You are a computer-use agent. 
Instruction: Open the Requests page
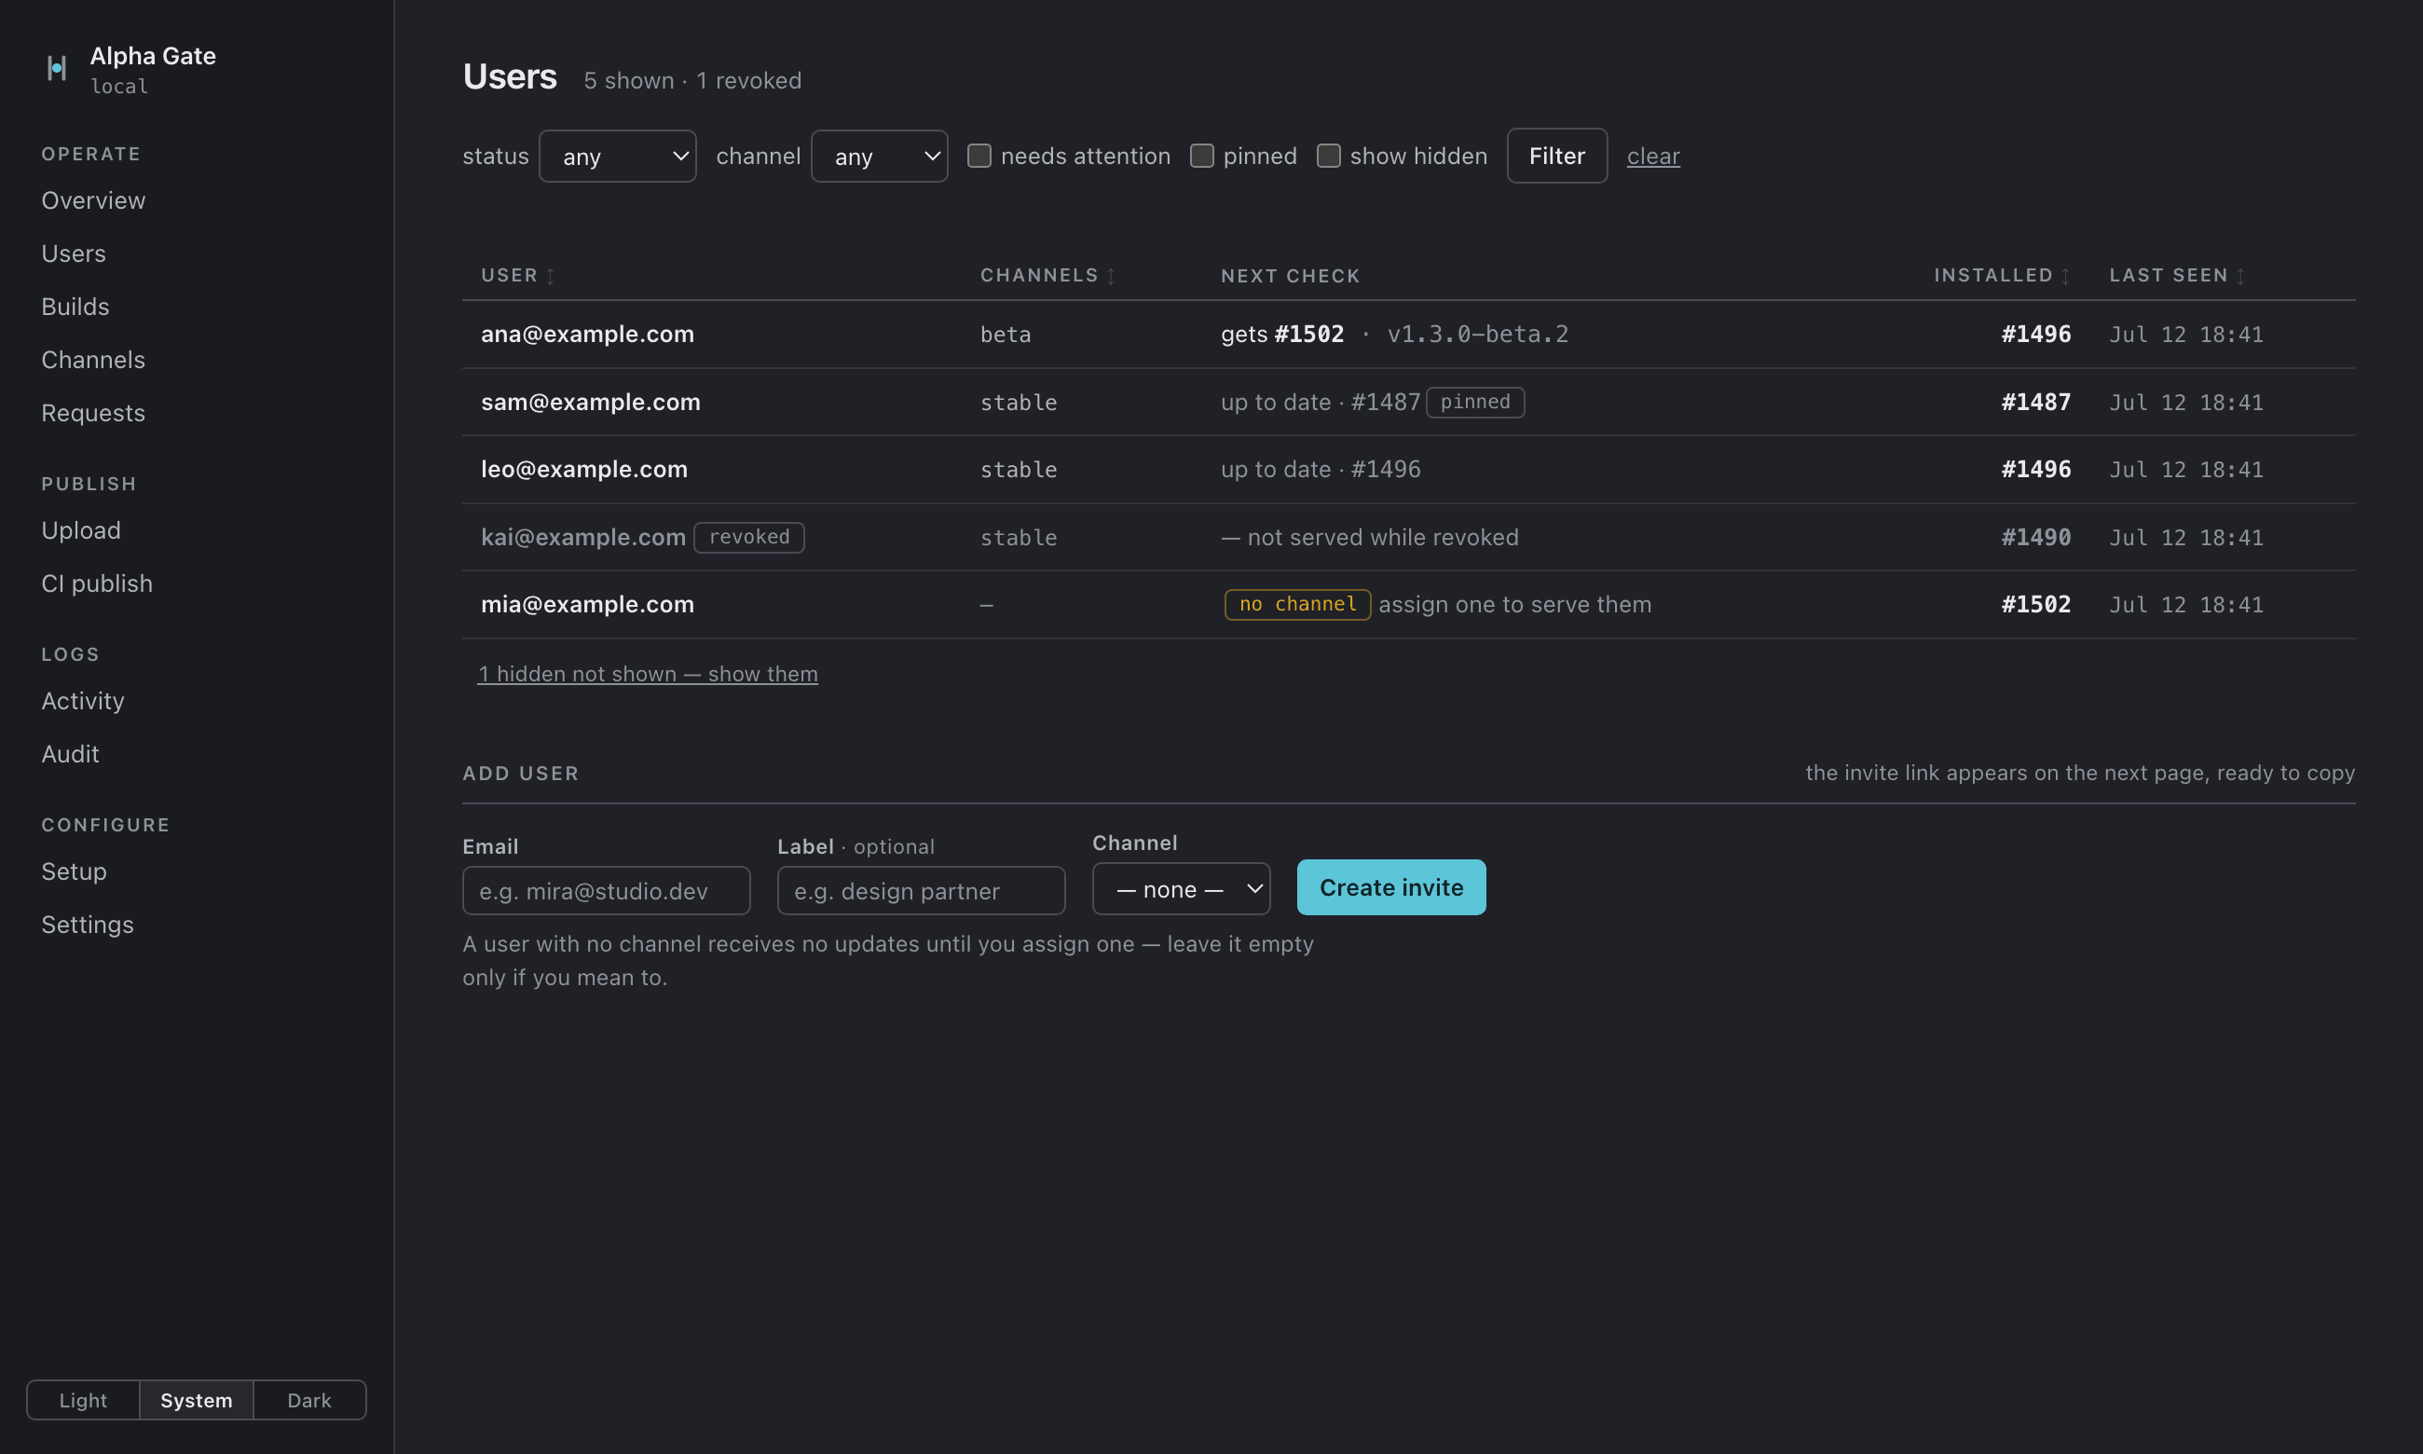(93, 413)
